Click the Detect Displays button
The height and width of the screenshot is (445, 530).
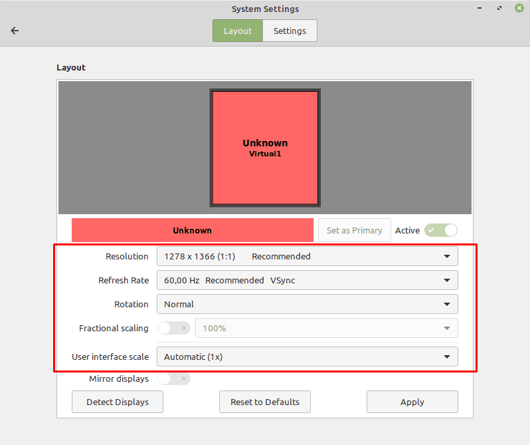[x=118, y=402]
